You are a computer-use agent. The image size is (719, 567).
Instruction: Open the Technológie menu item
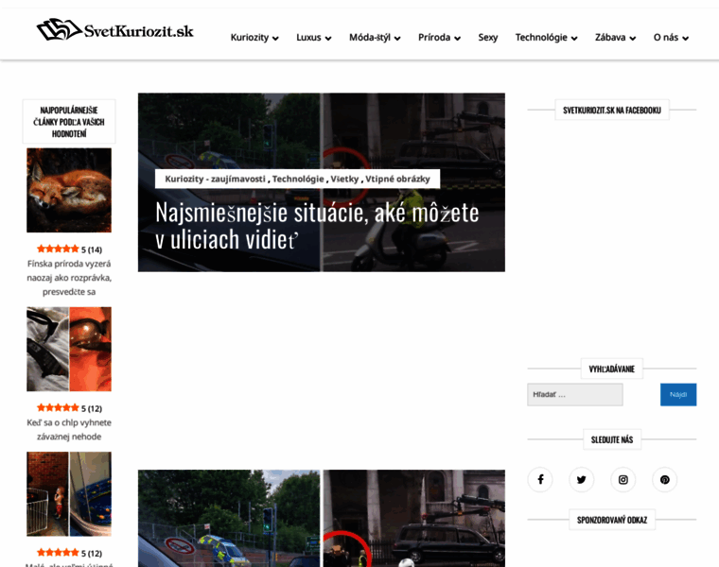541,38
